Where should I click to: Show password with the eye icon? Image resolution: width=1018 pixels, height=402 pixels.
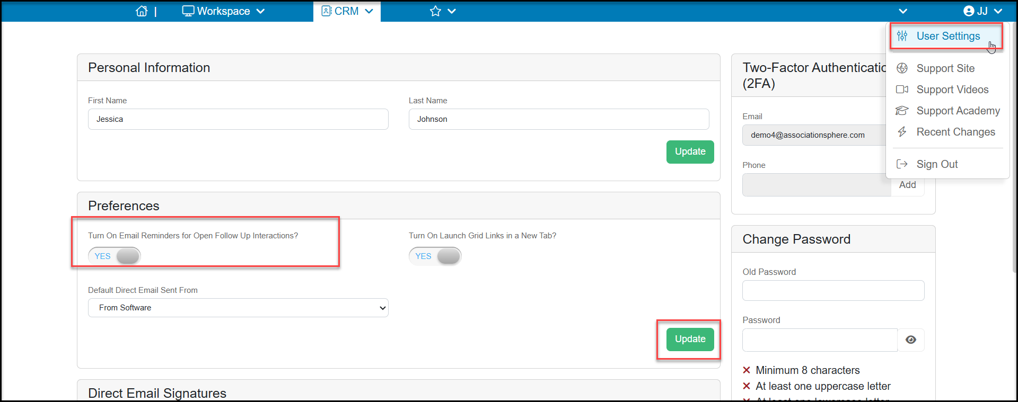(x=911, y=340)
